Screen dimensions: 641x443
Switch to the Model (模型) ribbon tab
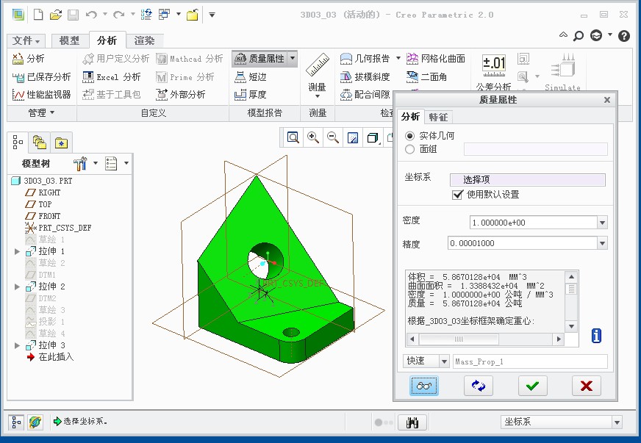tap(69, 40)
